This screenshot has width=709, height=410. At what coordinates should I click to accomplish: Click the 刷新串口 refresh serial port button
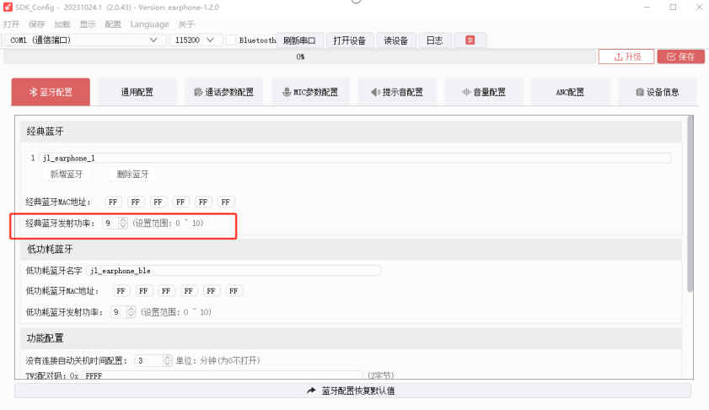299,40
